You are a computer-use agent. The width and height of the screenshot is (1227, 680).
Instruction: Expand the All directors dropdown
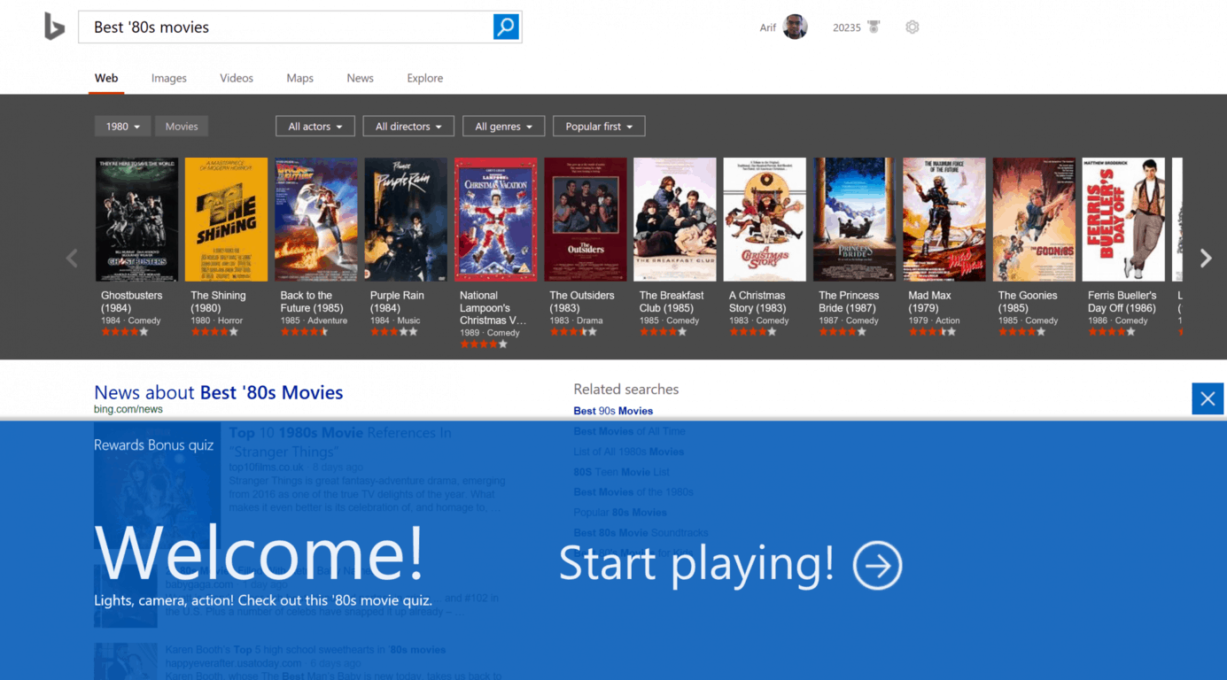[x=408, y=127]
